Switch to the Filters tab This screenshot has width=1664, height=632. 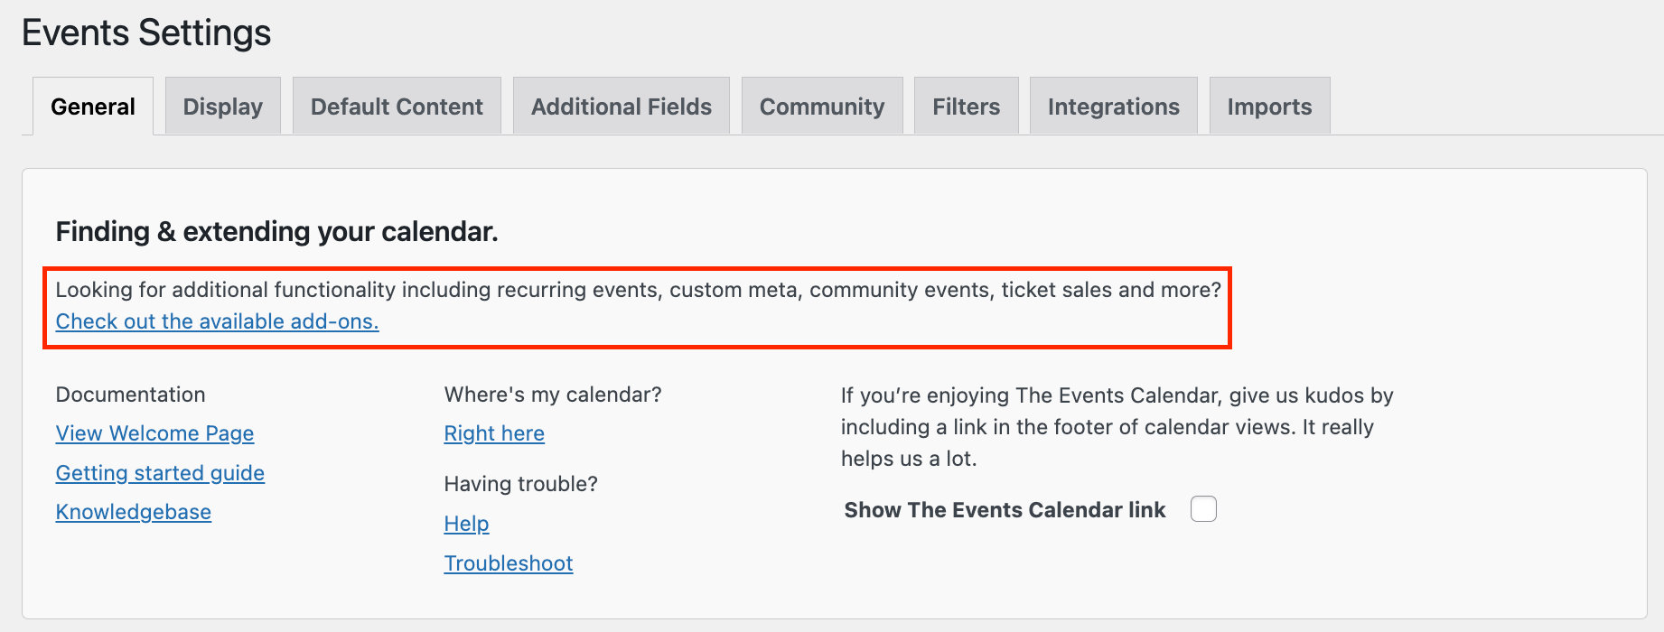click(967, 107)
